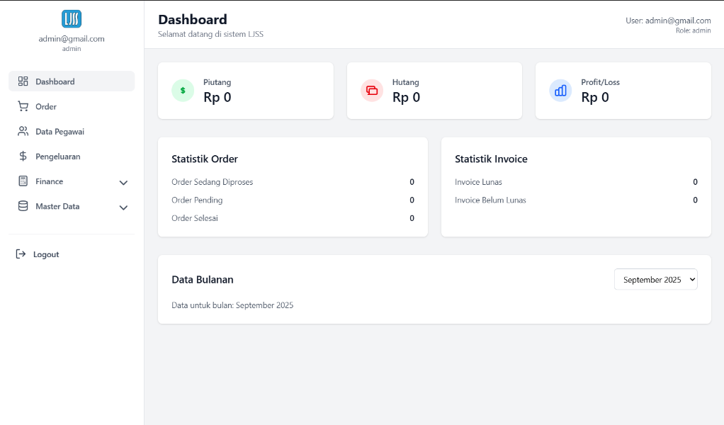Click the Data Pegawai sidebar entry

60,131
